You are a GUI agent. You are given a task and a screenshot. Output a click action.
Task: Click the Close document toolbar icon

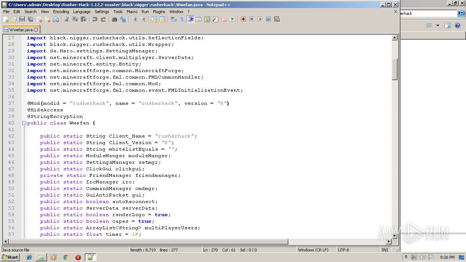coord(39,19)
